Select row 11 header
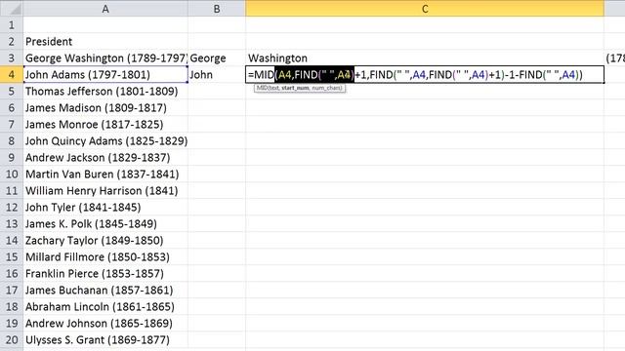The width and height of the screenshot is (625, 351). click(x=11, y=191)
